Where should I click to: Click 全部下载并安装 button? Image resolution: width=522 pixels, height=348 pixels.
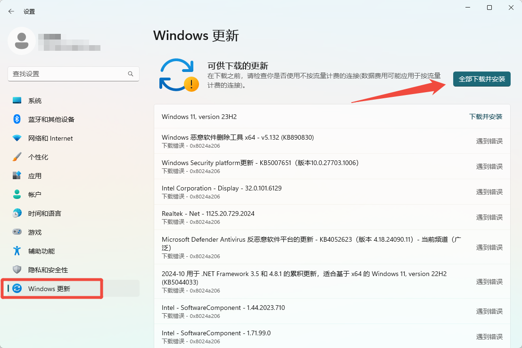[482, 79]
